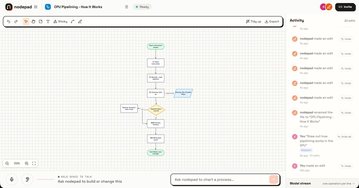
Task: Click the blue file icon beside title
Action: [48, 7]
